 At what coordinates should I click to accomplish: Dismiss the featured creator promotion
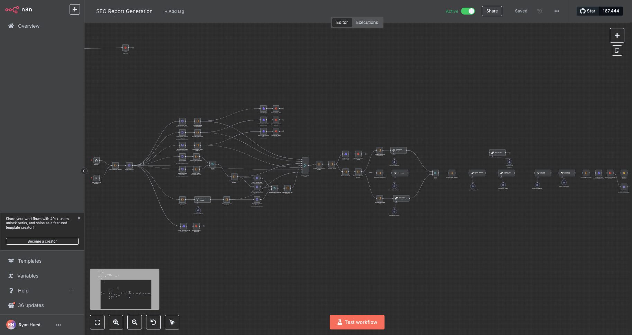coord(79,218)
